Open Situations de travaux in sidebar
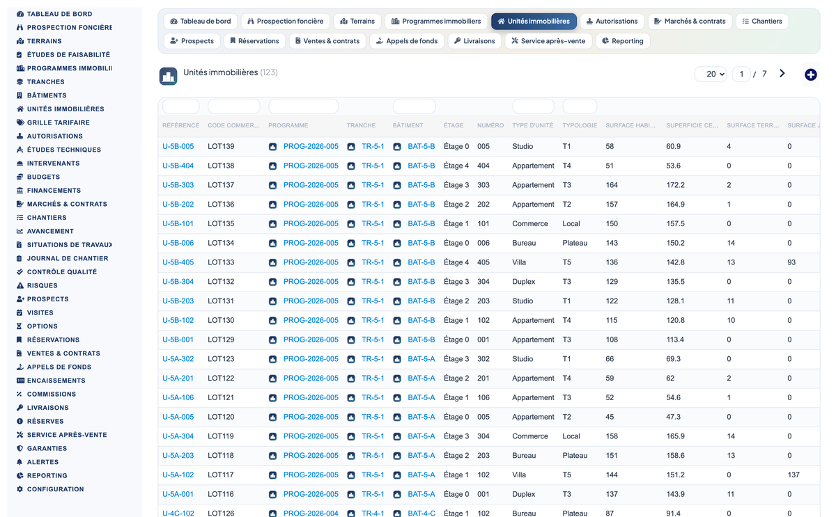 (x=69, y=245)
